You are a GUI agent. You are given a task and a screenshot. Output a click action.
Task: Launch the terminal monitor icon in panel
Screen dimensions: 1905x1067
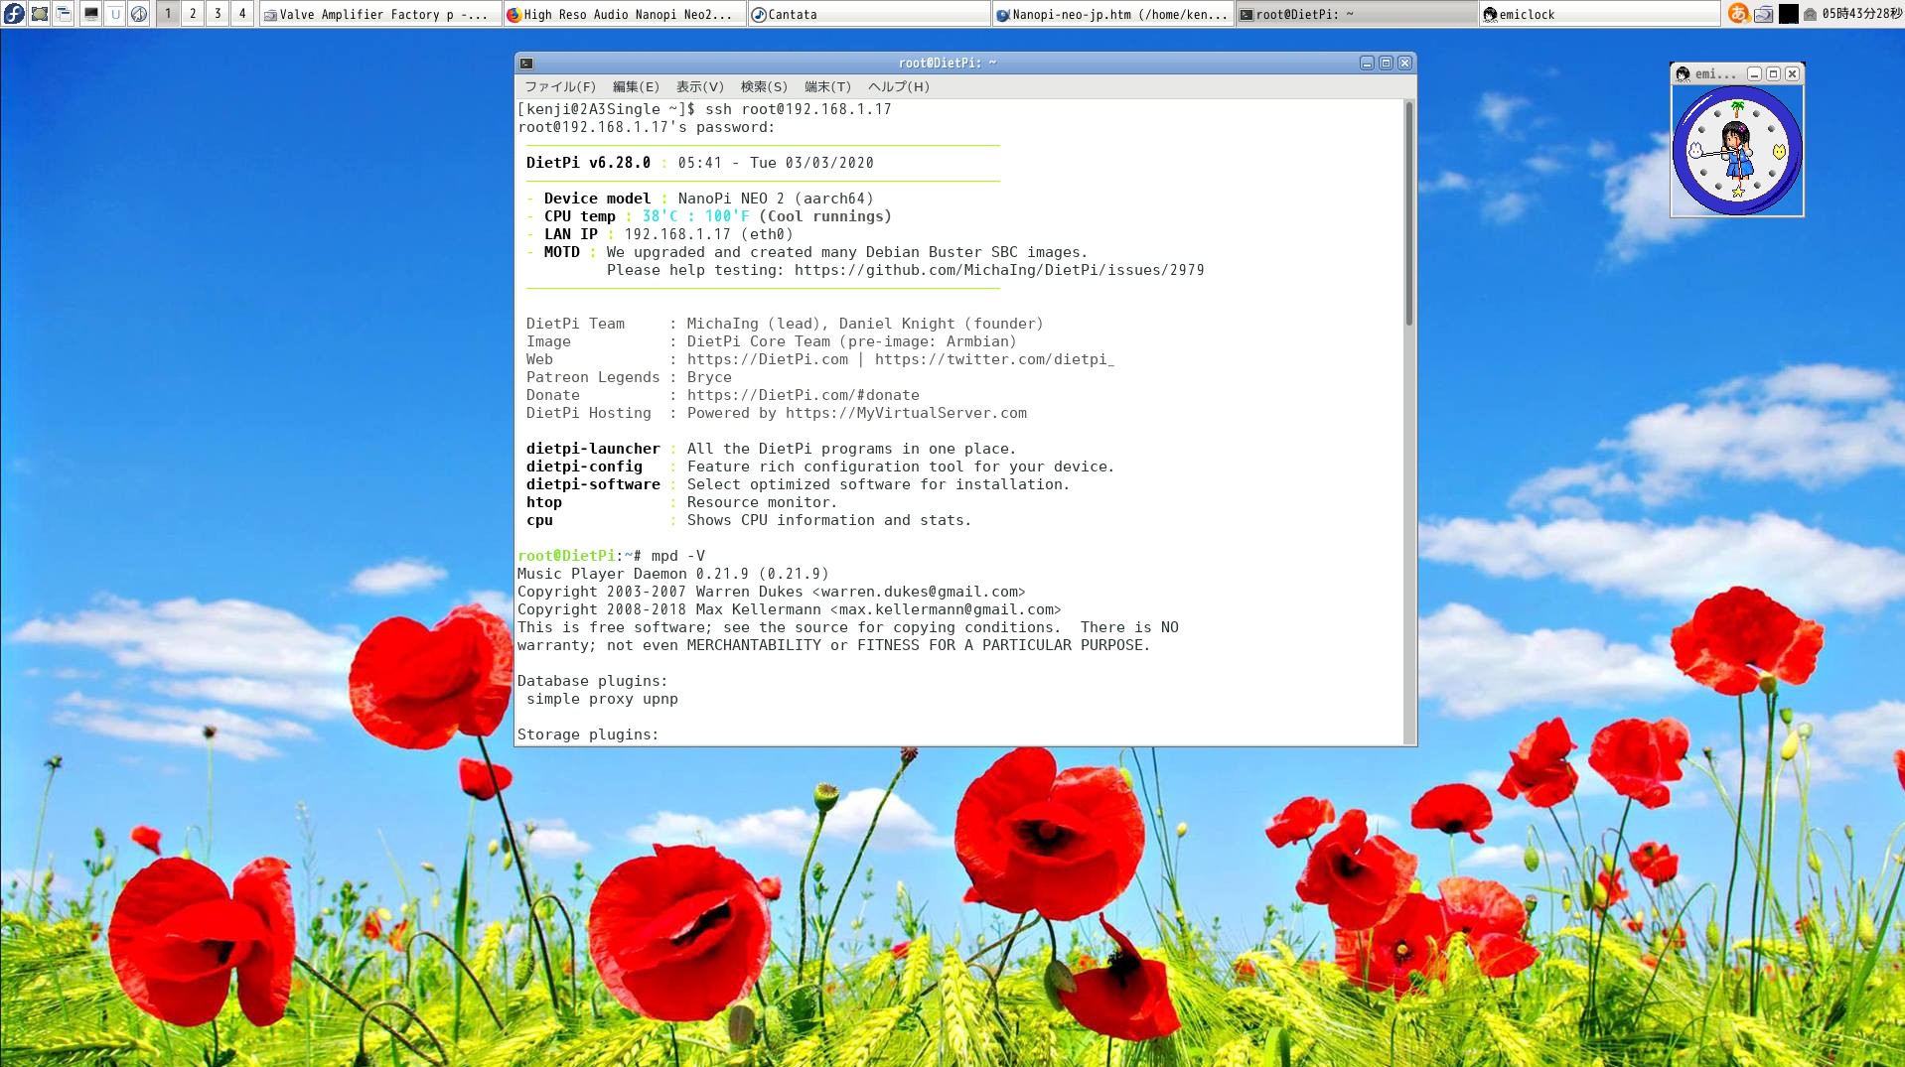coord(90,14)
